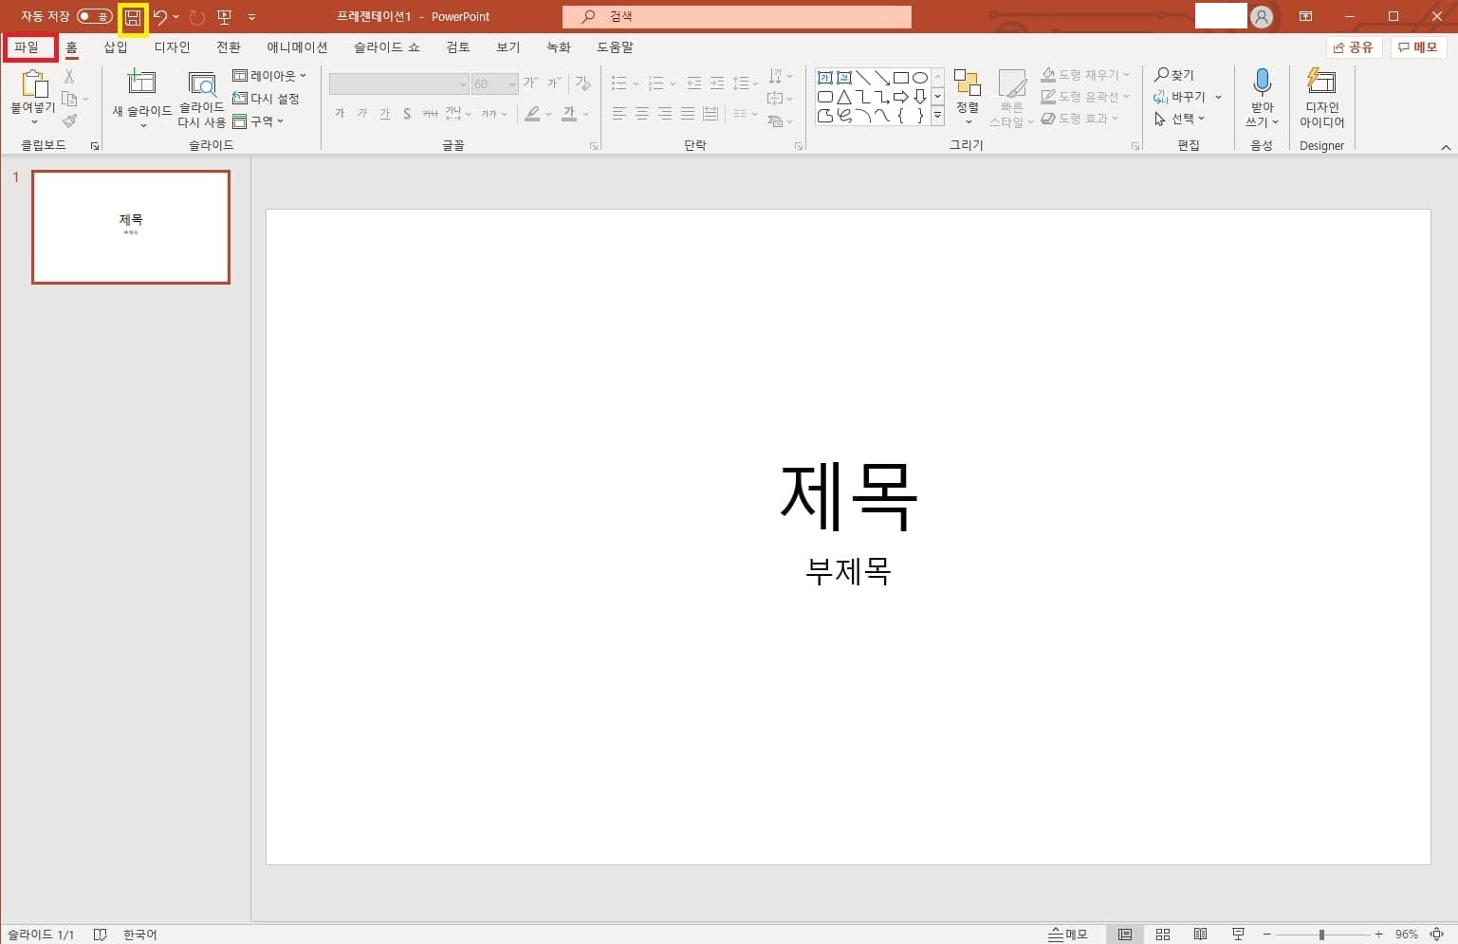Click the 공유 (Share) button
1458x944 pixels.
[1353, 46]
